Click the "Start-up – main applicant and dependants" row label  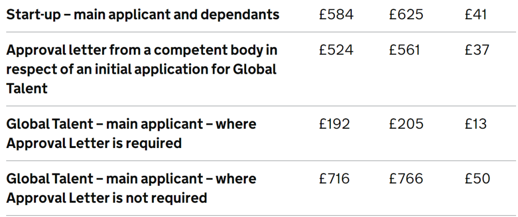click(x=142, y=14)
